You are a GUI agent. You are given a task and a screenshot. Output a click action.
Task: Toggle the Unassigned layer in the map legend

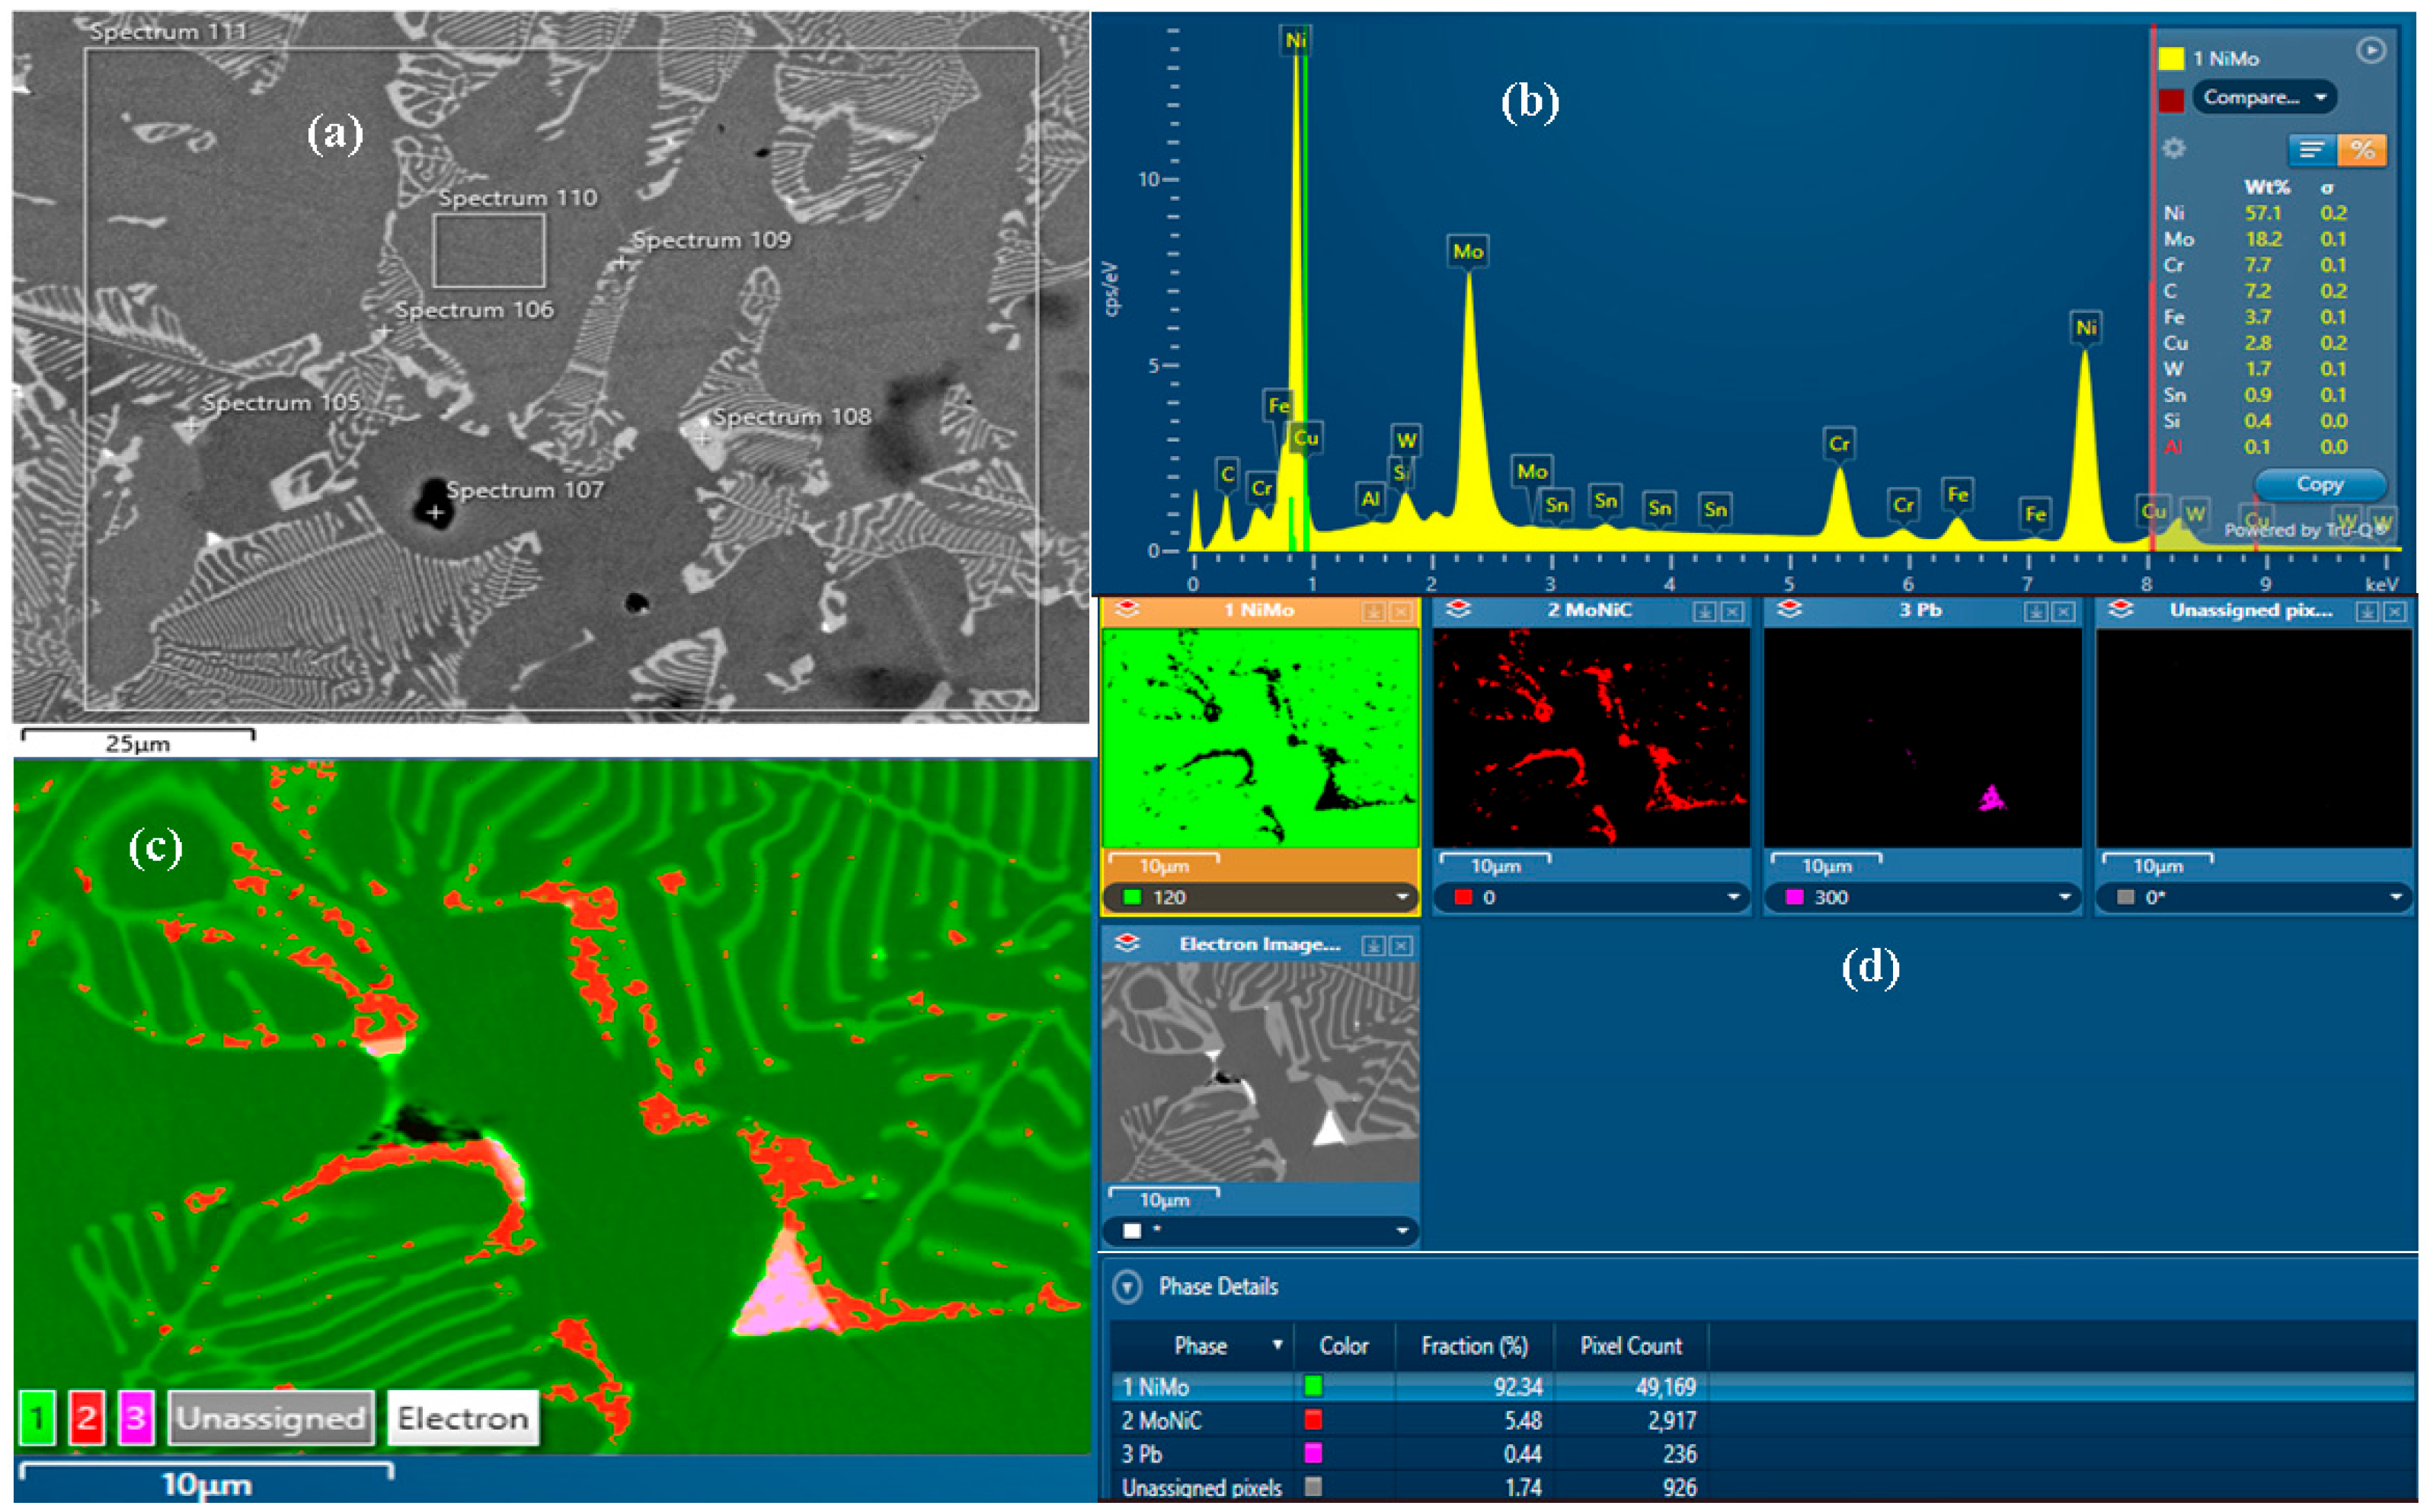tap(271, 1418)
